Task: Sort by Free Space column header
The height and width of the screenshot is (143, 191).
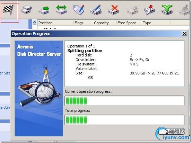Action: (129, 23)
